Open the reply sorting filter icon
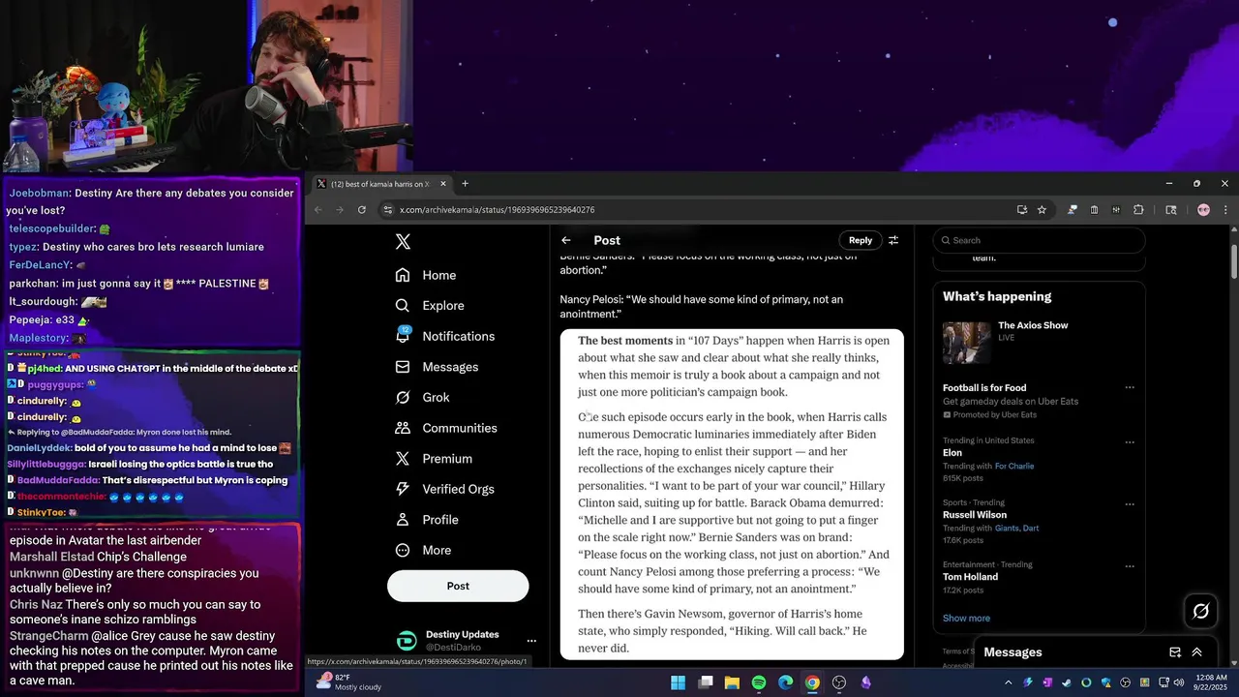The width and height of the screenshot is (1239, 697). point(893,240)
